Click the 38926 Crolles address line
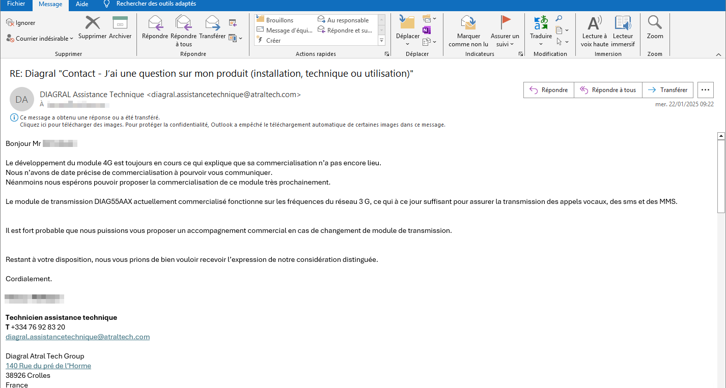This screenshot has width=726, height=388. pos(28,375)
